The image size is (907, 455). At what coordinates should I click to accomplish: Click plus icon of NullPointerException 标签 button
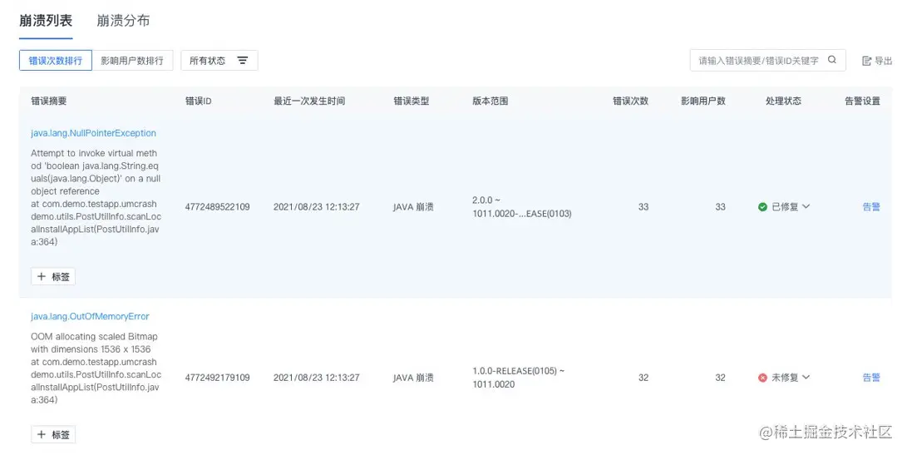coord(41,277)
